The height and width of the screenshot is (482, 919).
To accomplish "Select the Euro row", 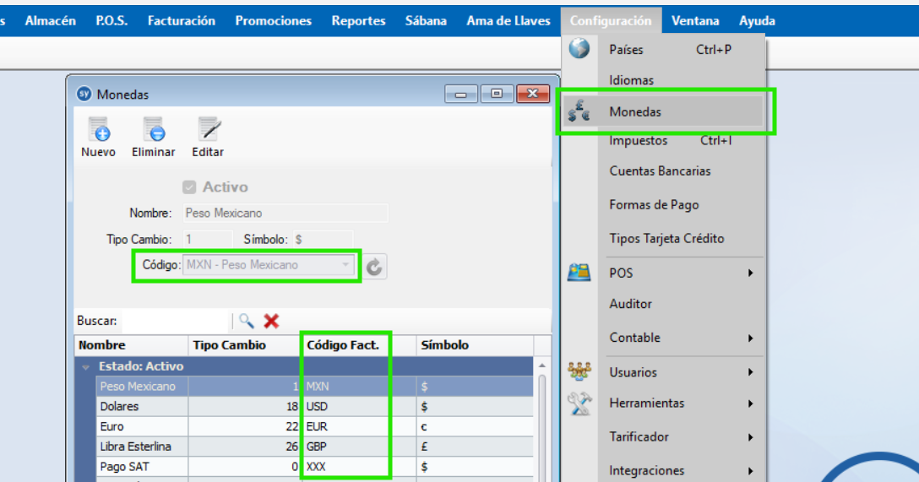I will (x=315, y=426).
